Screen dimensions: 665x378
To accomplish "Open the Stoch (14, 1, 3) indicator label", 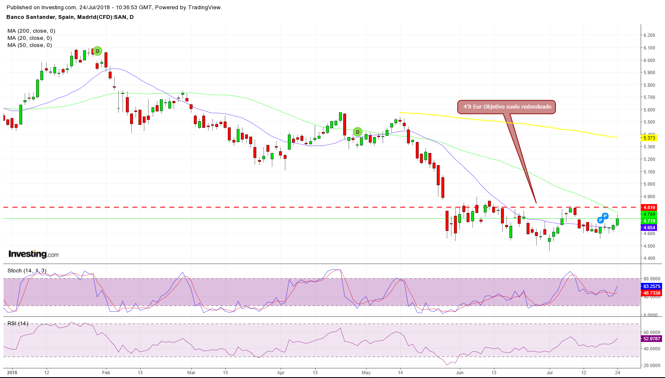I will (27, 271).
